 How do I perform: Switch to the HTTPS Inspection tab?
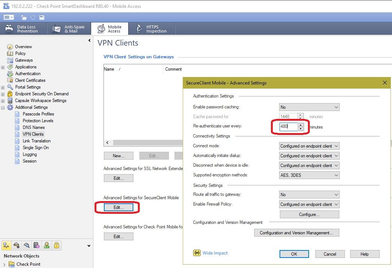pos(152,29)
